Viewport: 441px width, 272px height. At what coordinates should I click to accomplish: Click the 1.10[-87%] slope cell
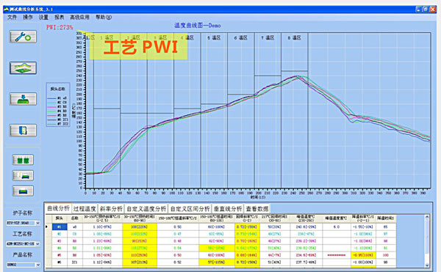click(102, 227)
